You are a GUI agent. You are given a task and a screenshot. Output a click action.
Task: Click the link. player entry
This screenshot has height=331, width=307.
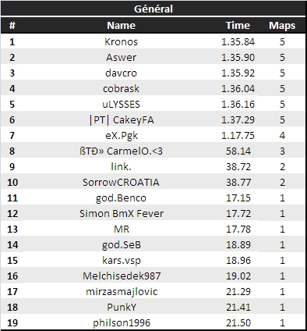coord(121,166)
